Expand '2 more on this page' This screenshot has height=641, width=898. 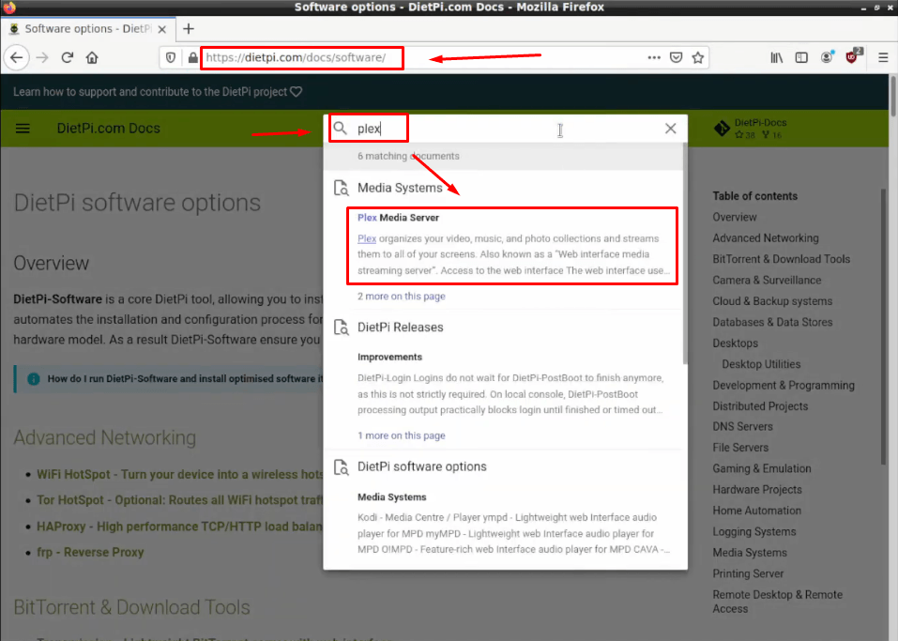point(402,297)
